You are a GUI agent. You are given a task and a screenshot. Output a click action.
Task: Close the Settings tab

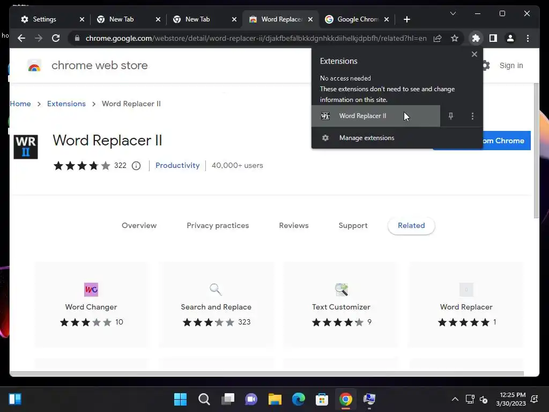point(82,19)
